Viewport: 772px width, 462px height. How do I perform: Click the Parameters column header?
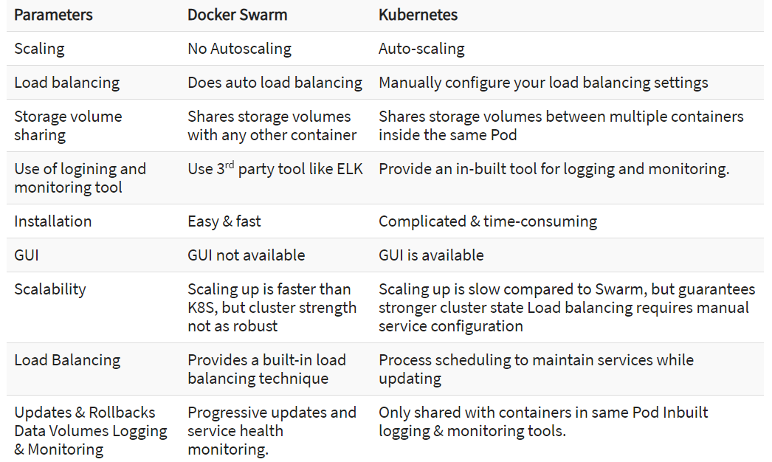(x=53, y=15)
